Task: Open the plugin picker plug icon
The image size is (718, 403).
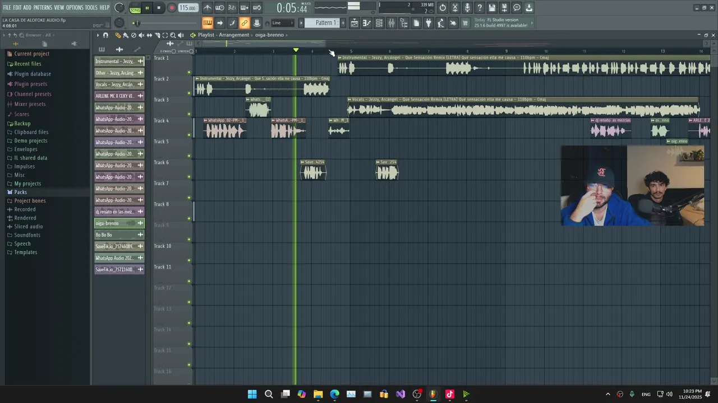Action: click(429, 23)
